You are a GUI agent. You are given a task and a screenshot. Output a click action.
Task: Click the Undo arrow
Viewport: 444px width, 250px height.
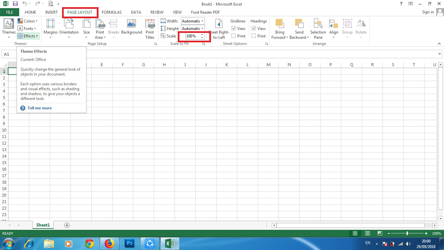click(x=24, y=4)
